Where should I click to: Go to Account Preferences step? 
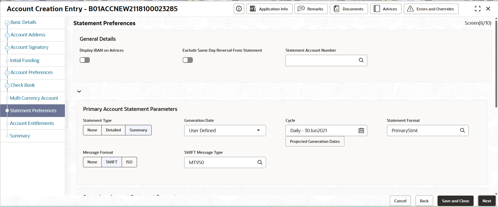pyautogui.click(x=31, y=72)
